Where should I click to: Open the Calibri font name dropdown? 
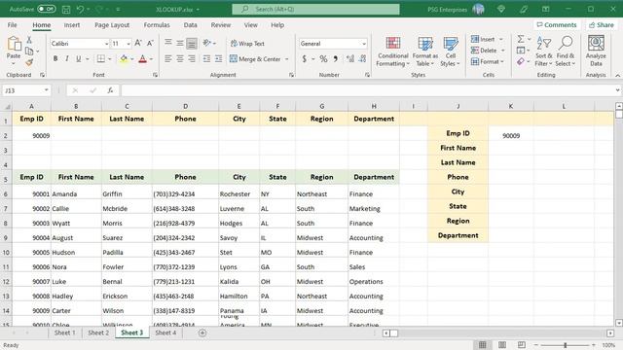(106, 44)
